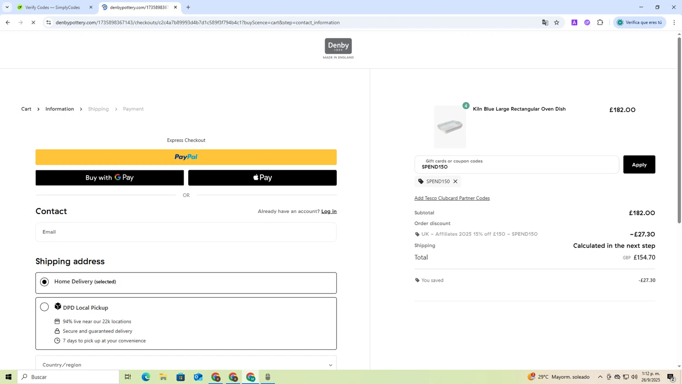
Task: Click the Verifica que eres tú profile button
Action: tap(640, 22)
